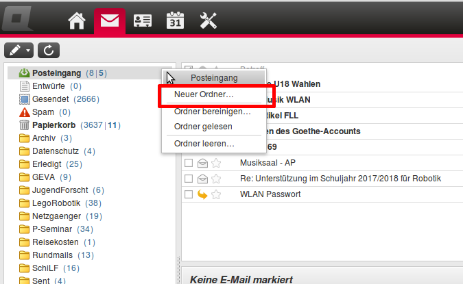Click the Entwürfe document icon
Viewport: 463px width, 284px height.
click(x=24, y=86)
